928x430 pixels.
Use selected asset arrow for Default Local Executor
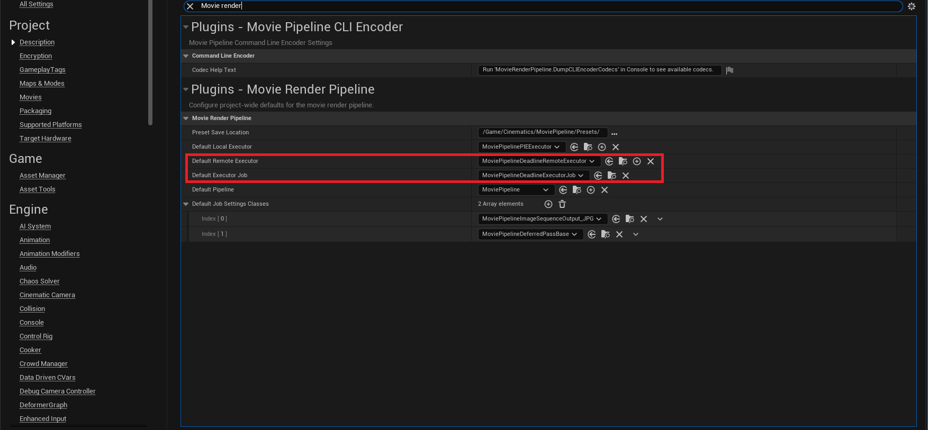574,147
